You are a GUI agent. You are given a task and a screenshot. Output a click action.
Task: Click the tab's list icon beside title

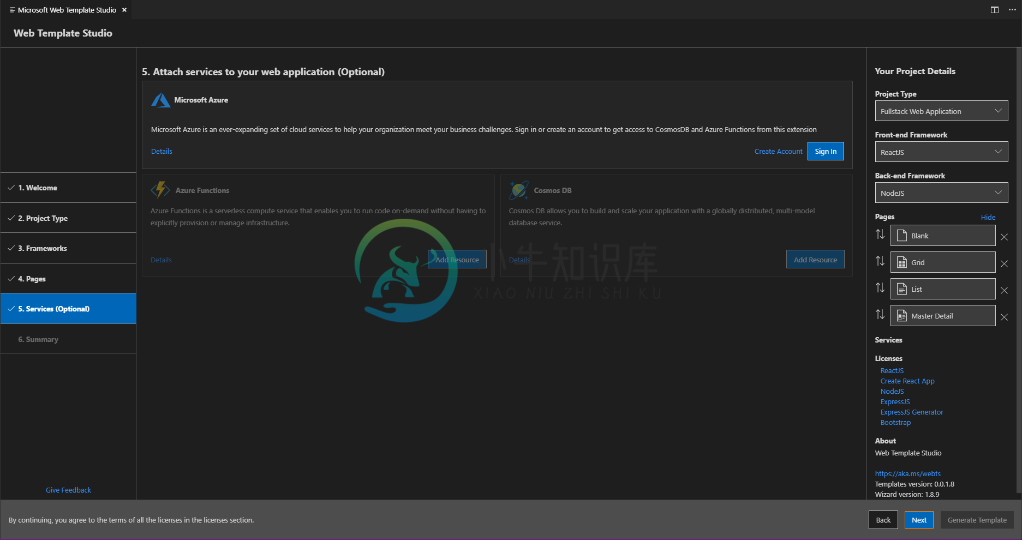pos(12,10)
